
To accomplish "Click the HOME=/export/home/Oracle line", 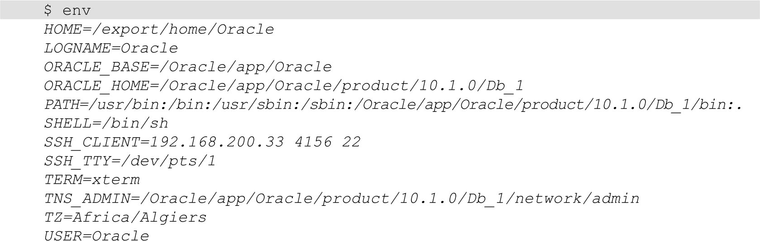I will tap(159, 29).
